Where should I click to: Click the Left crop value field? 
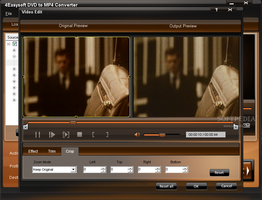92,169
